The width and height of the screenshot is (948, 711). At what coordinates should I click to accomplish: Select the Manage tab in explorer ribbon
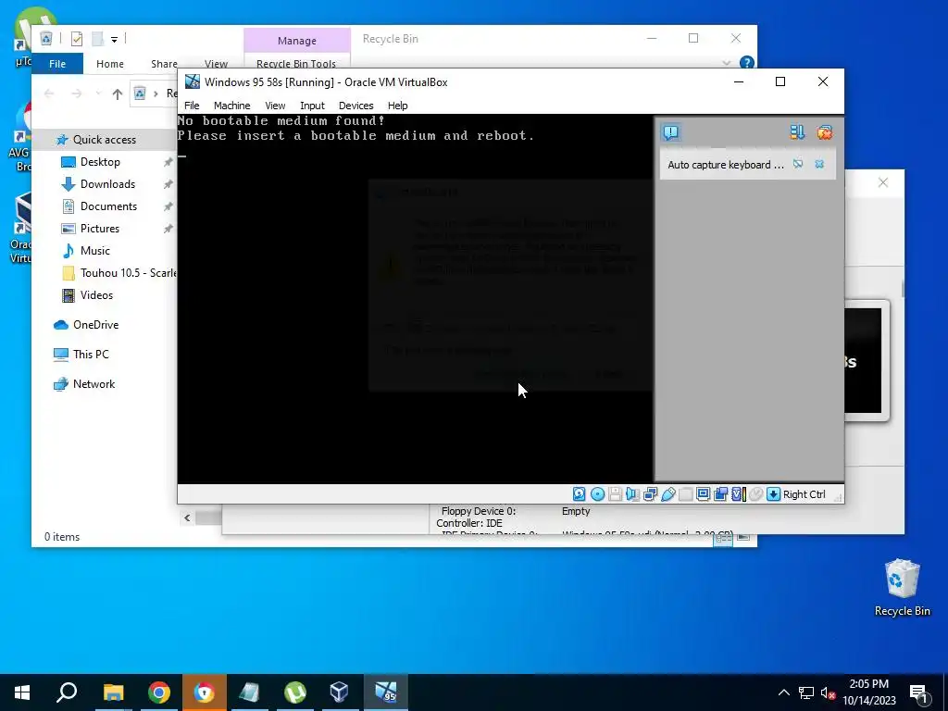pos(297,41)
